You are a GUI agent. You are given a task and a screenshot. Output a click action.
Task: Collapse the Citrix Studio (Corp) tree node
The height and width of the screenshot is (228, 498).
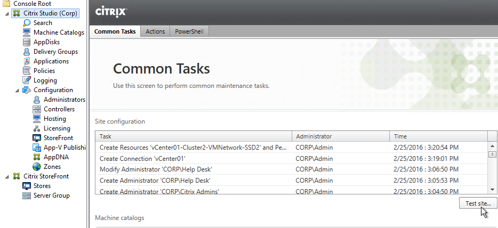coord(7,14)
